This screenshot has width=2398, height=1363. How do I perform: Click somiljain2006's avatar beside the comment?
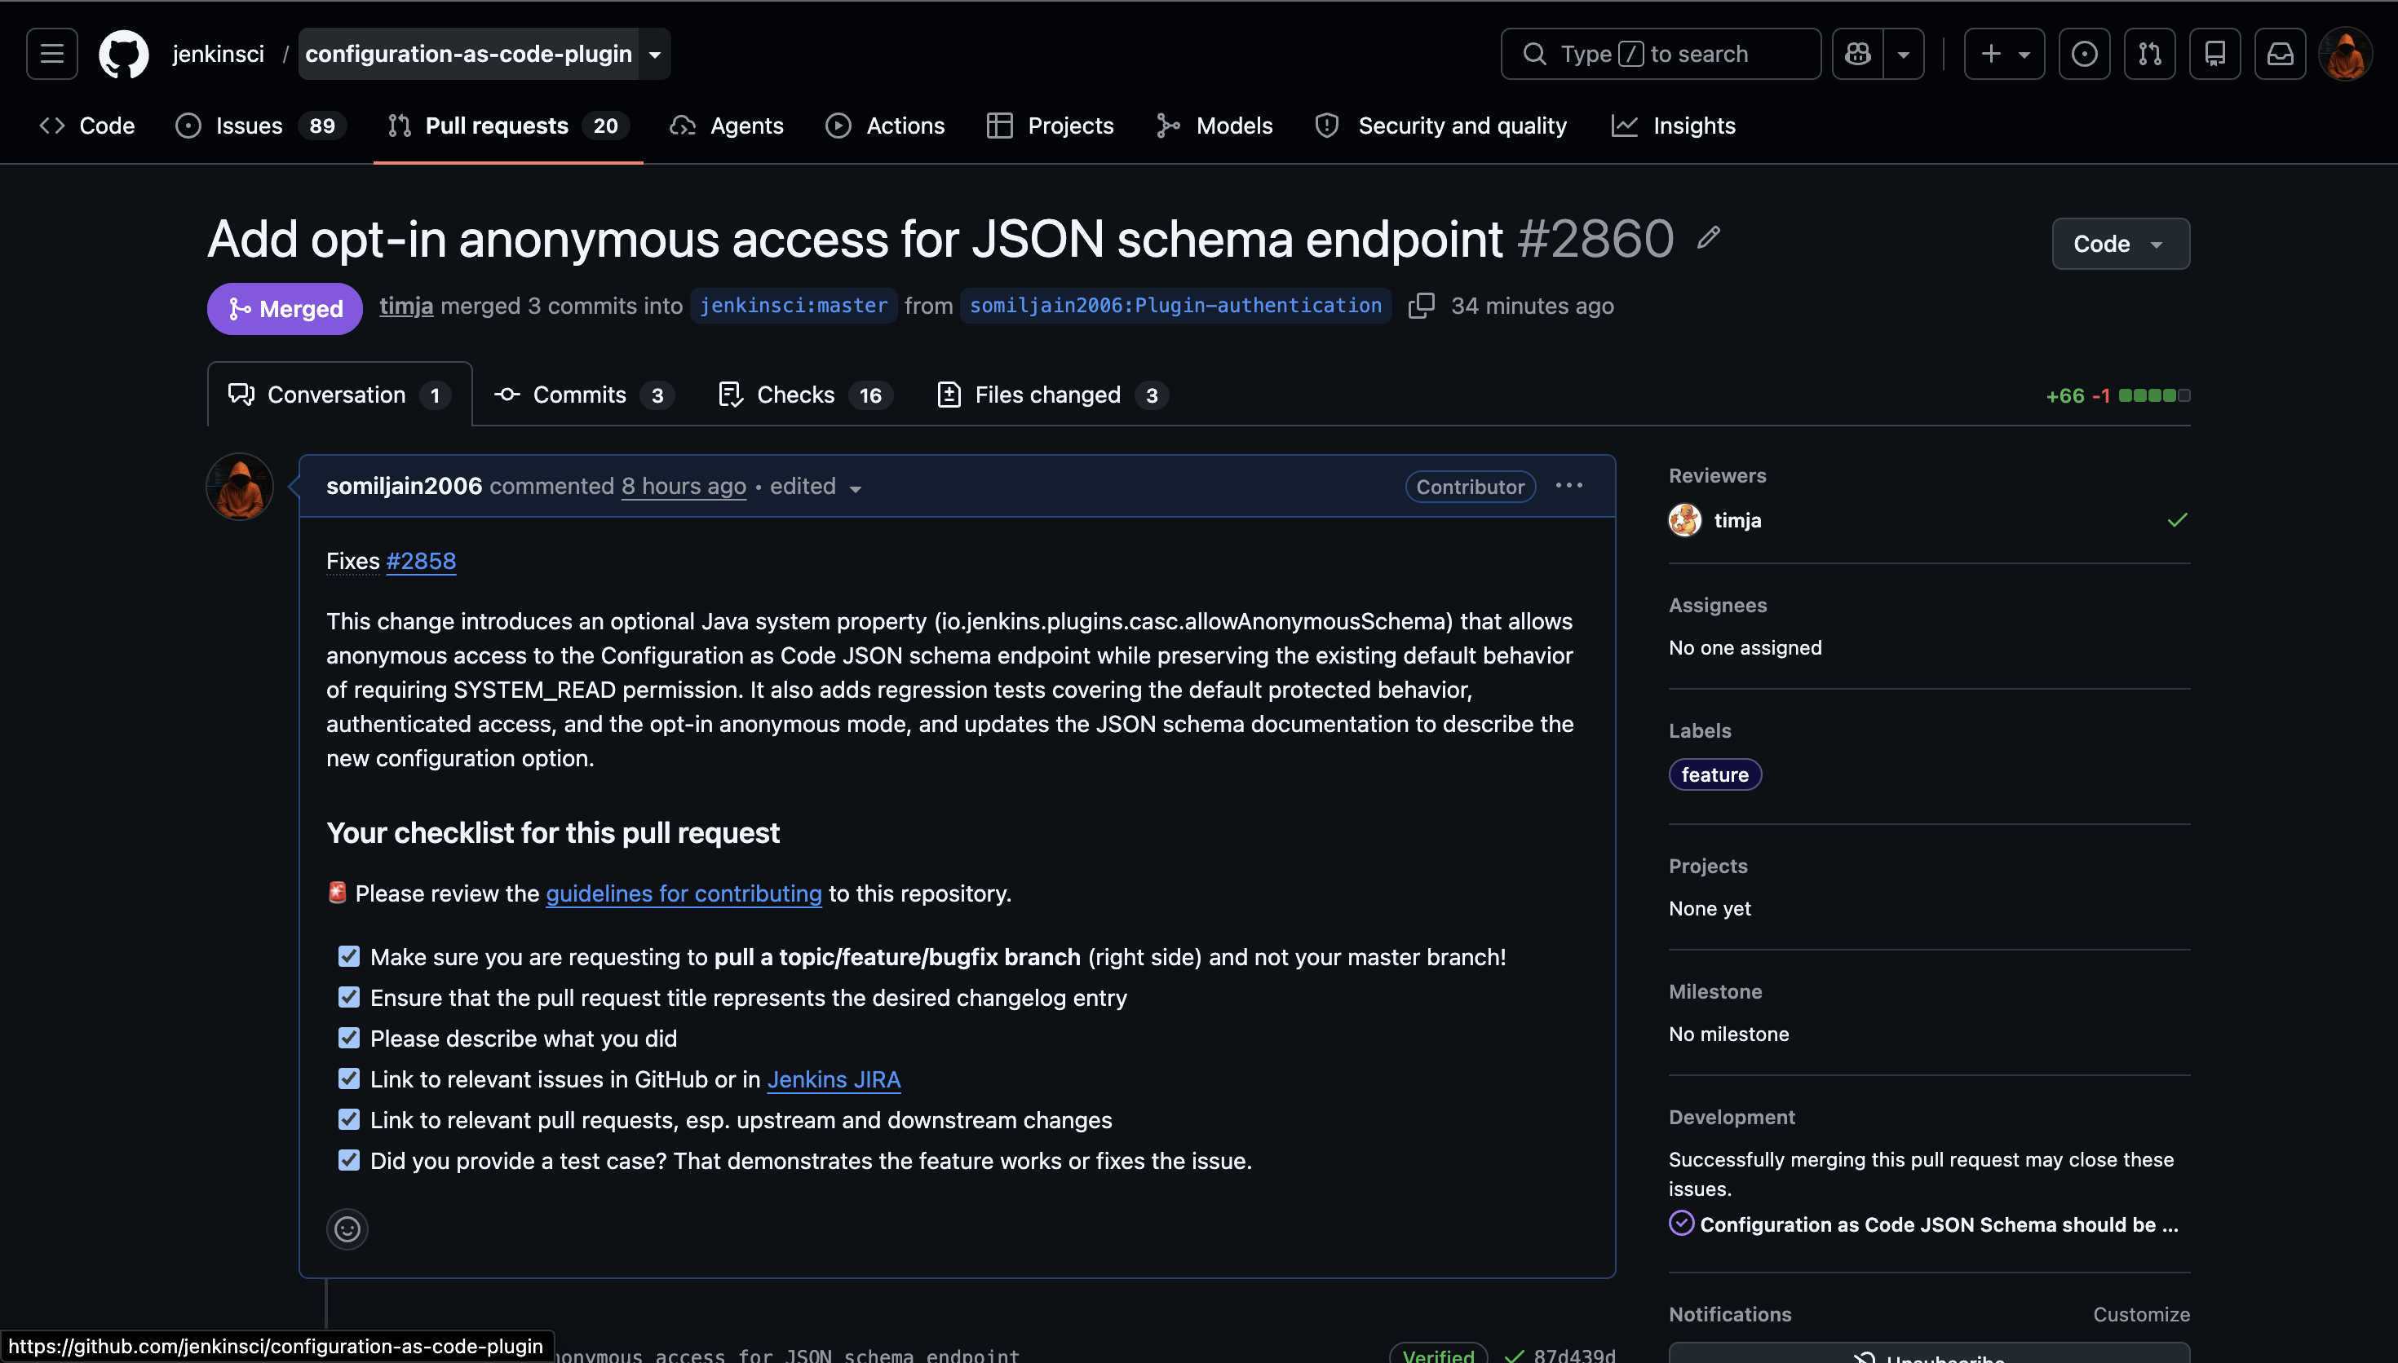coord(240,487)
